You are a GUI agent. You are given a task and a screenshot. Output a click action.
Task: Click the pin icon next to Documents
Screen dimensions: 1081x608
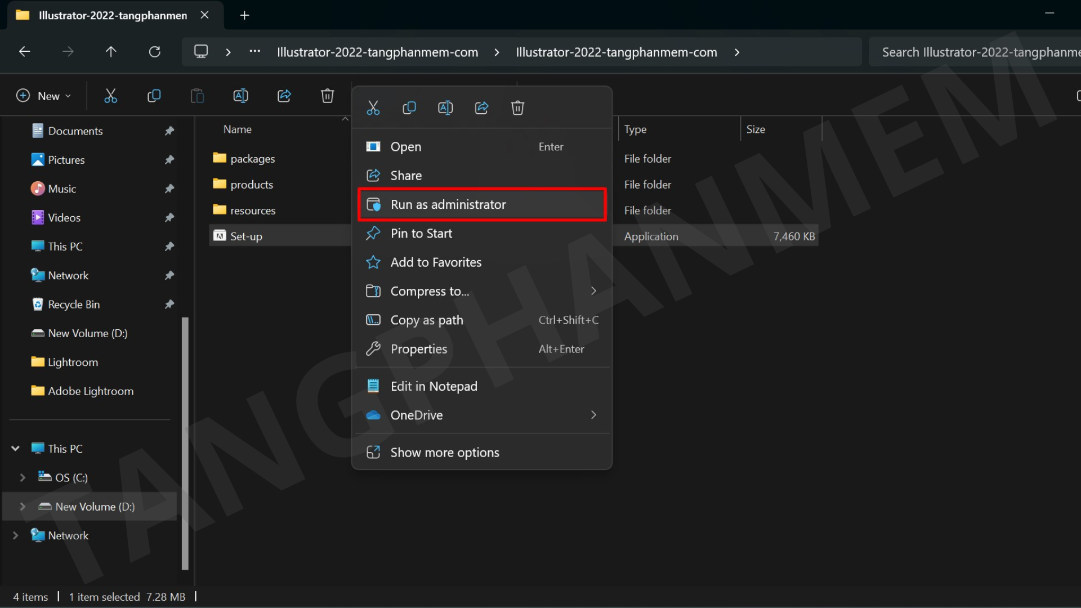click(x=169, y=131)
